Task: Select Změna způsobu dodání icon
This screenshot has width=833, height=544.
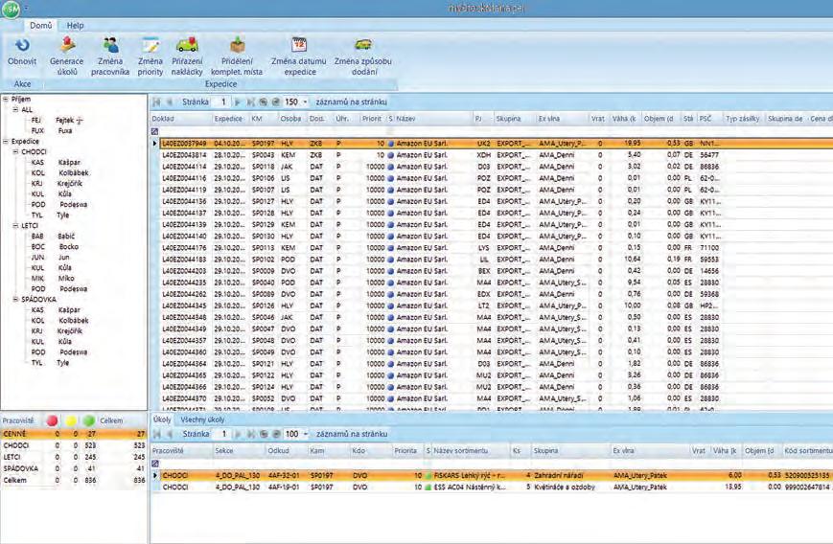Action: 363,46
